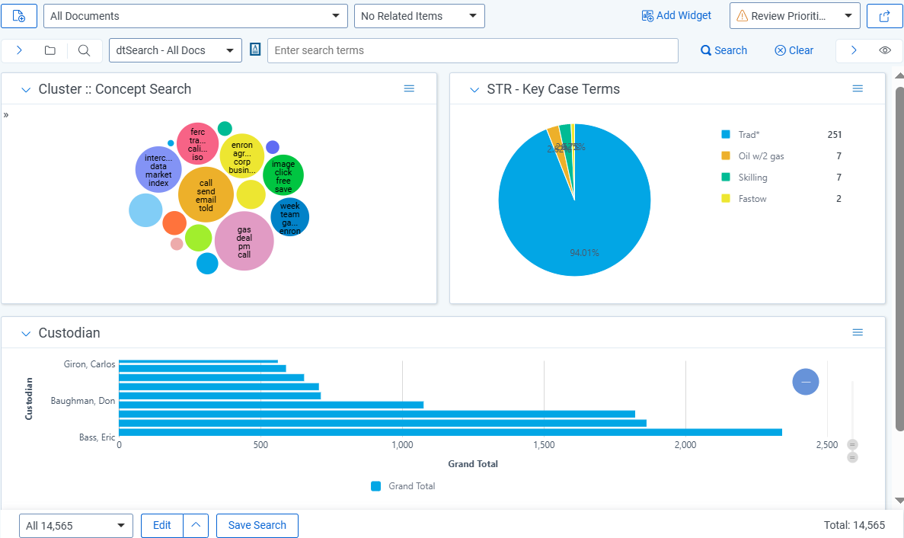904x538 pixels.
Task: Click upper handle of custodian chart slider
Action: 853,444
